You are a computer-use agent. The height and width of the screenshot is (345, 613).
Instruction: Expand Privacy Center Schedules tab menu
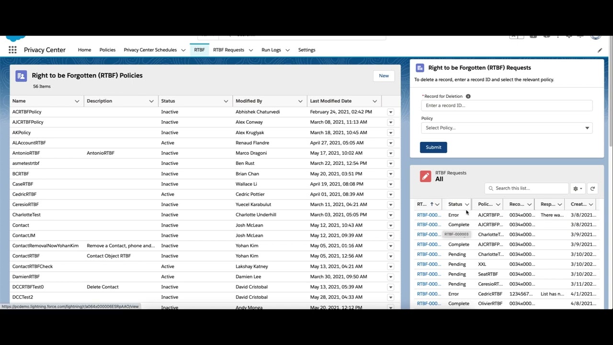(183, 50)
